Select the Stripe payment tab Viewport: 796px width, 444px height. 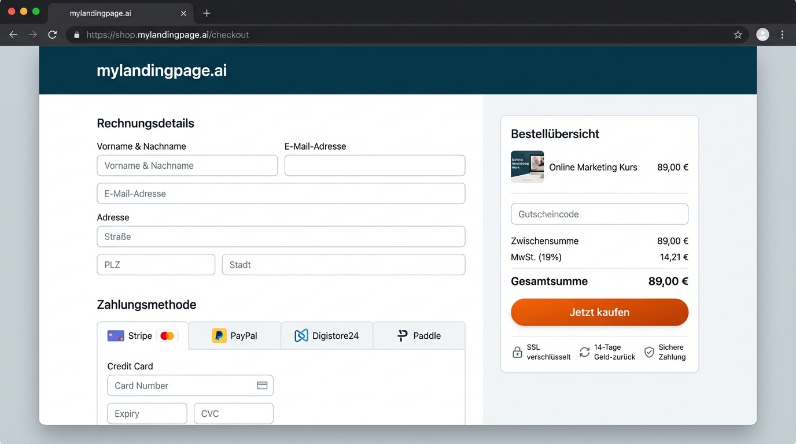(143, 336)
